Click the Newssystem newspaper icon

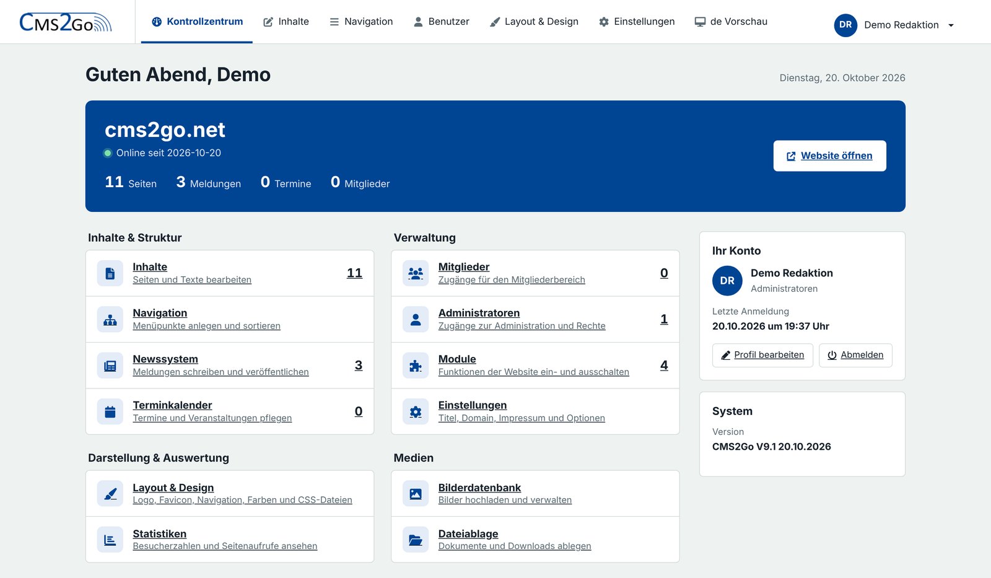[110, 366]
